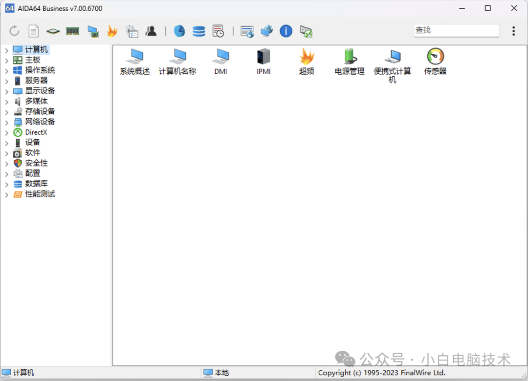Click the monitor with green arrows icon
This screenshot has width=528, height=381.
(307, 32)
